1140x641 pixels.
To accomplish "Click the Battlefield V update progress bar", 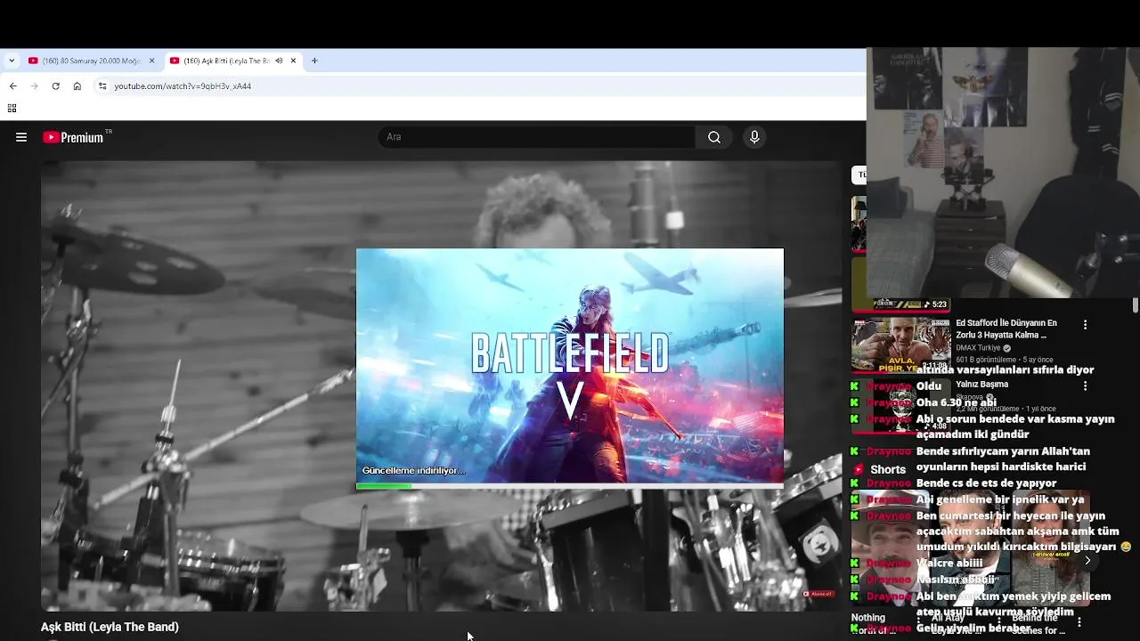I will point(570,486).
